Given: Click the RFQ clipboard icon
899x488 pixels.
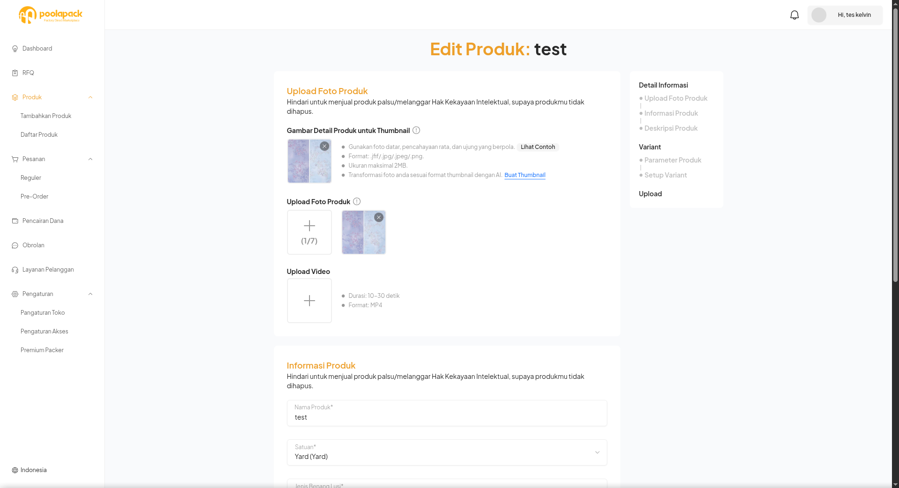Looking at the screenshot, I should (x=15, y=73).
